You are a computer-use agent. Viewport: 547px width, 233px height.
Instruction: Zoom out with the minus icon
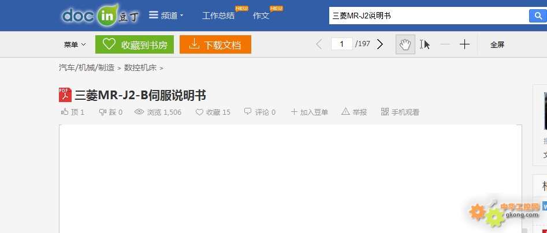445,44
